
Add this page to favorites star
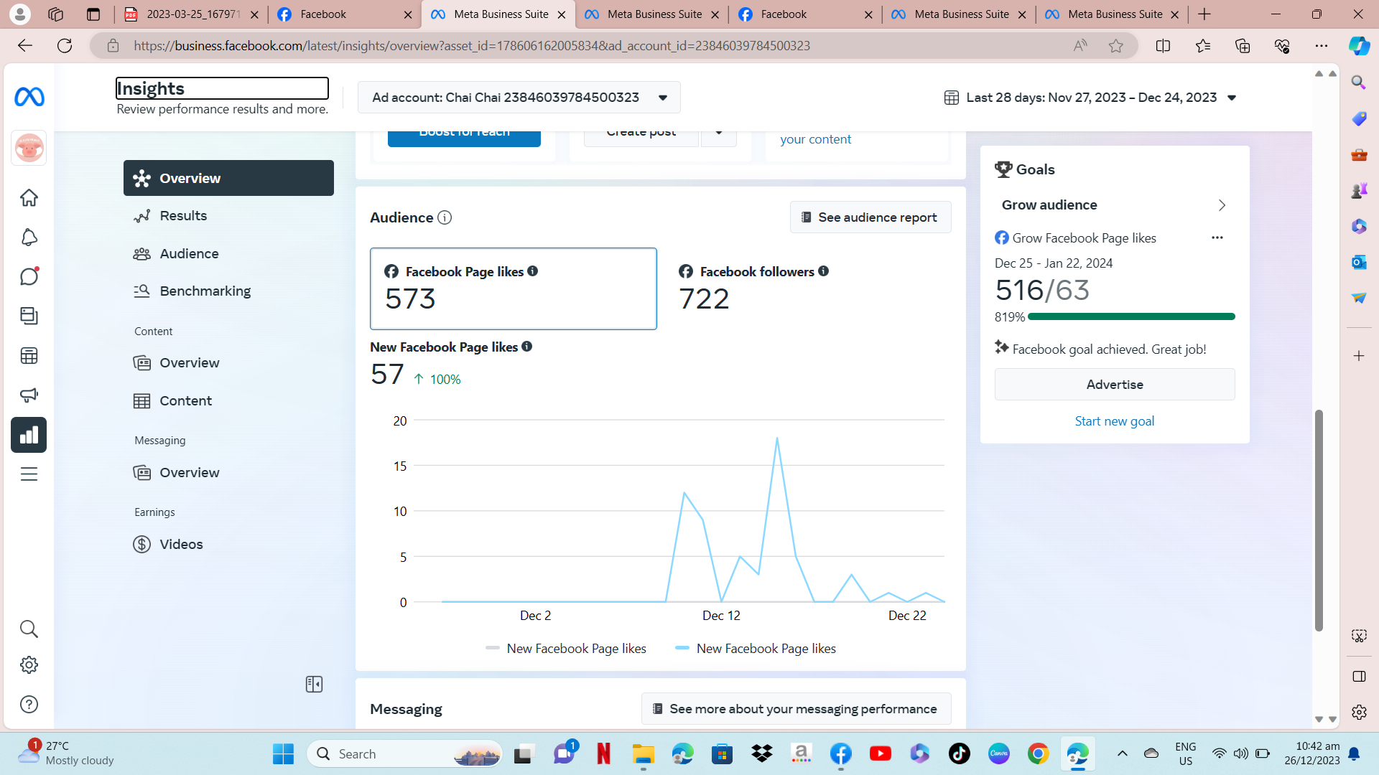point(1115,46)
